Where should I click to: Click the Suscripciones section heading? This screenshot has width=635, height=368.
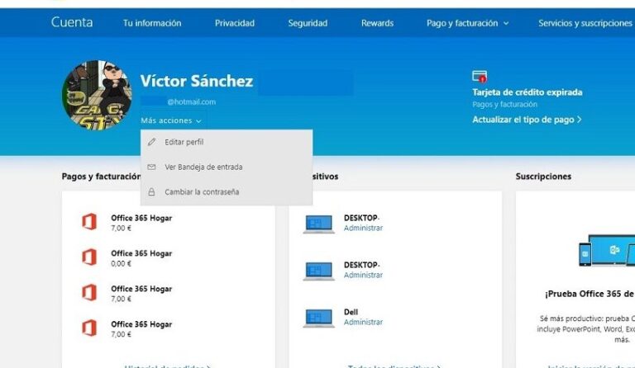click(543, 176)
